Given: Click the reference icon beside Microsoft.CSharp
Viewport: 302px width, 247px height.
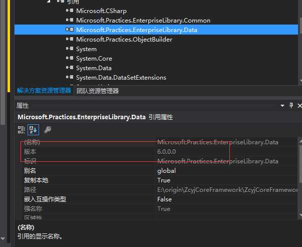Looking at the screenshot, I should pyautogui.click(x=70, y=11).
